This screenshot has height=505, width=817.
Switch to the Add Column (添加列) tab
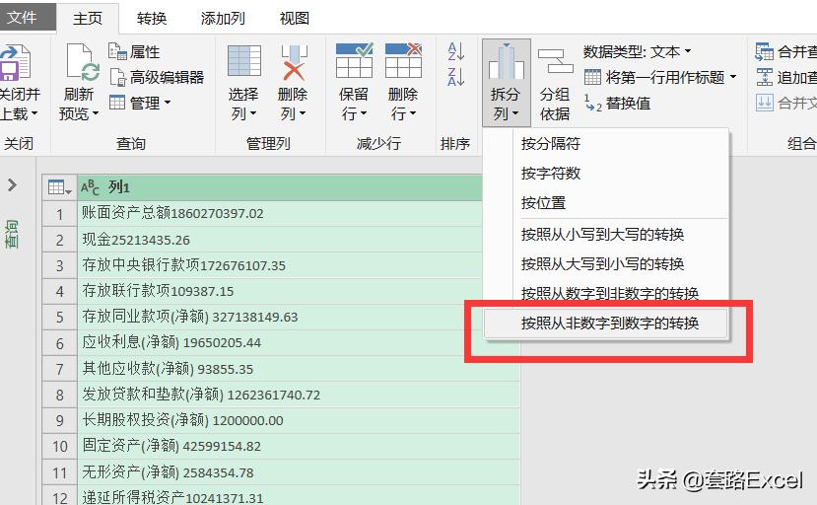coord(223,19)
